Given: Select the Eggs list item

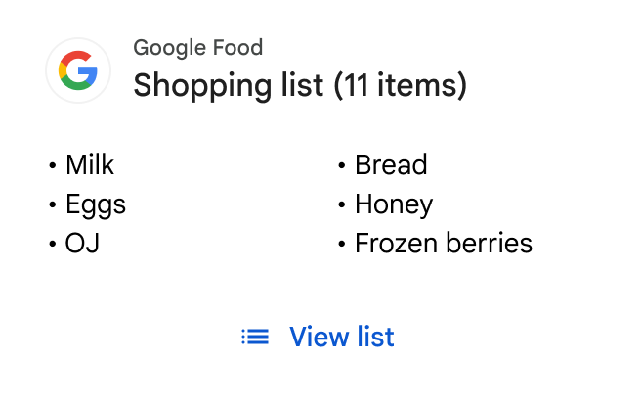Looking at the screenshot, I should coord(95,204).
